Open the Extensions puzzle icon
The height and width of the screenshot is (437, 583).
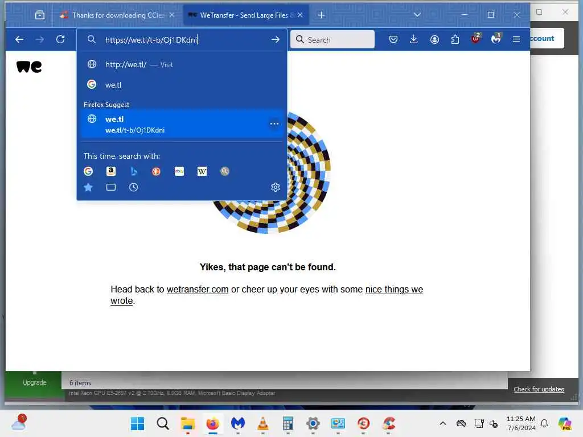click(455, 39)
